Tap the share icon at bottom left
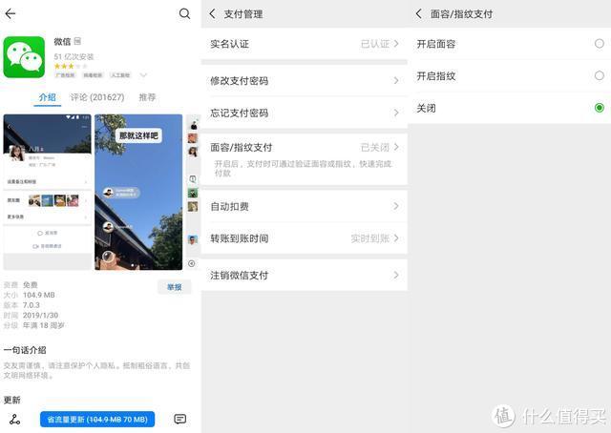The width and height of the screenshot is (611, 433). 15,419
